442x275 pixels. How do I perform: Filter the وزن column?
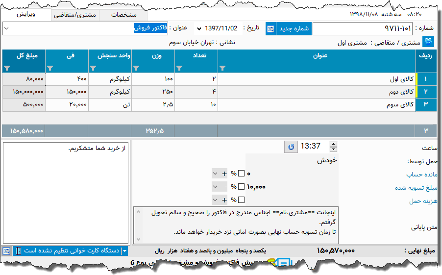[136, 68]
